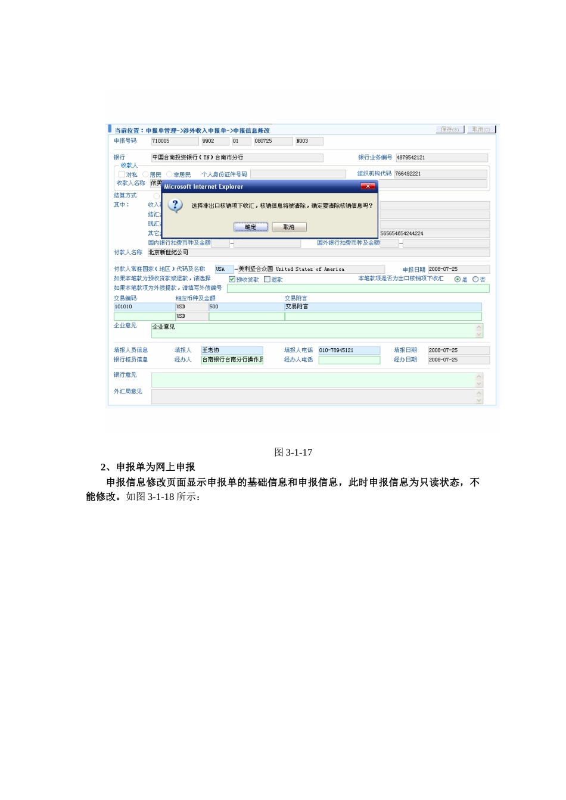Click the 外债编号 green input field
The image size is (566, 800).
pos(358,288)
